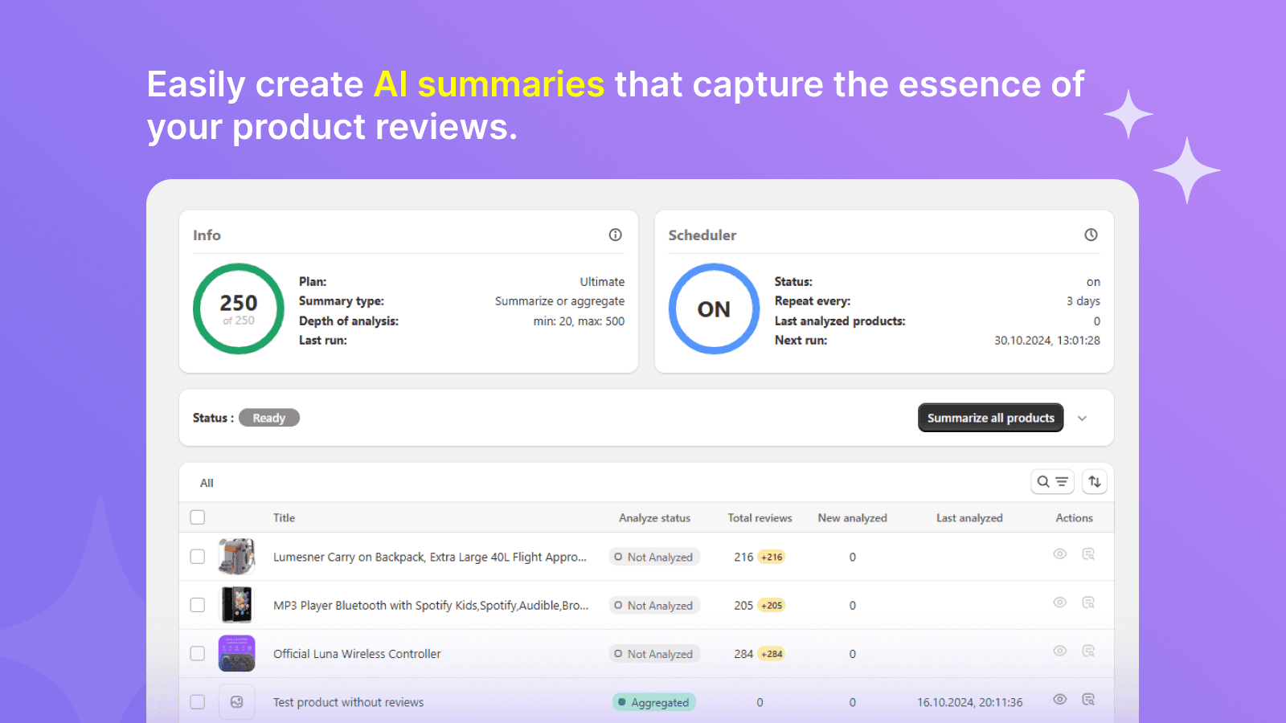Check the Lumesner Carry on Backpack checkbox
Image resolution: width=1286 pixels, height=723 pixels.
(x=198, y=557)
